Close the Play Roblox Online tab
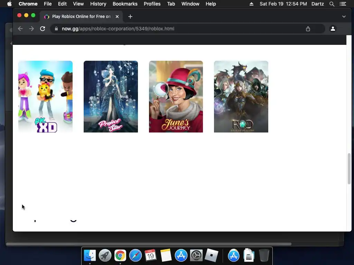Screen dimensions: 354x265 (117, 17)
